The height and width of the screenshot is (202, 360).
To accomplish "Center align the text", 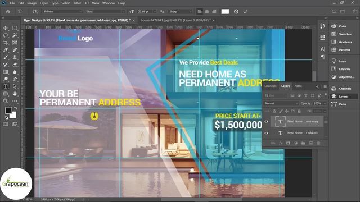I will (x=207, y=11).
